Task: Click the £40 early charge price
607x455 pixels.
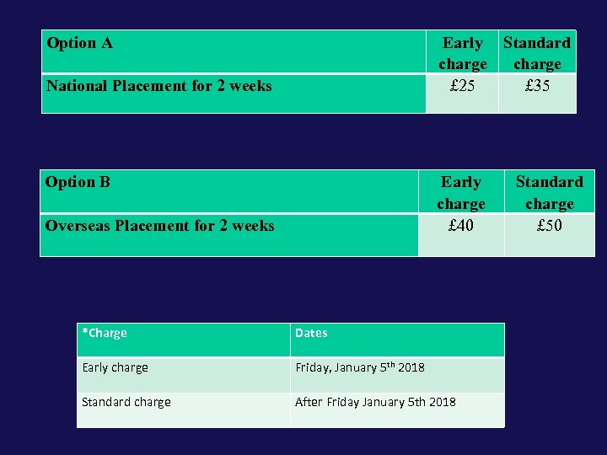Action: (x=461, y=226)
